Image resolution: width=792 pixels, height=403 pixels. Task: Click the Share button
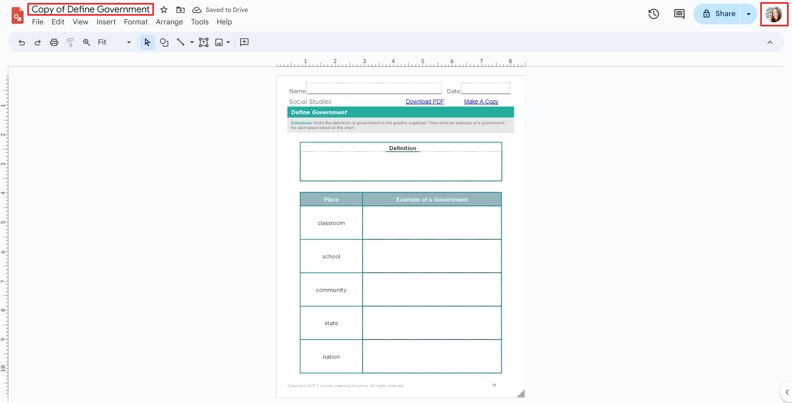tap(717, 14)
